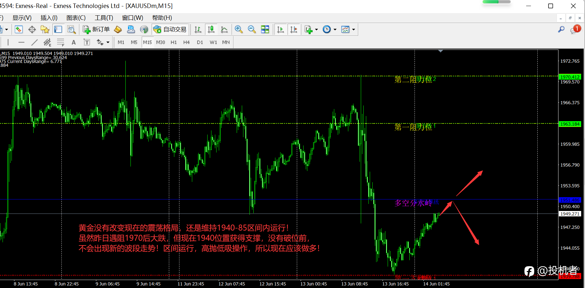Select the horizontal line tool
Screen dimensions: 585x288
(21, 42)
